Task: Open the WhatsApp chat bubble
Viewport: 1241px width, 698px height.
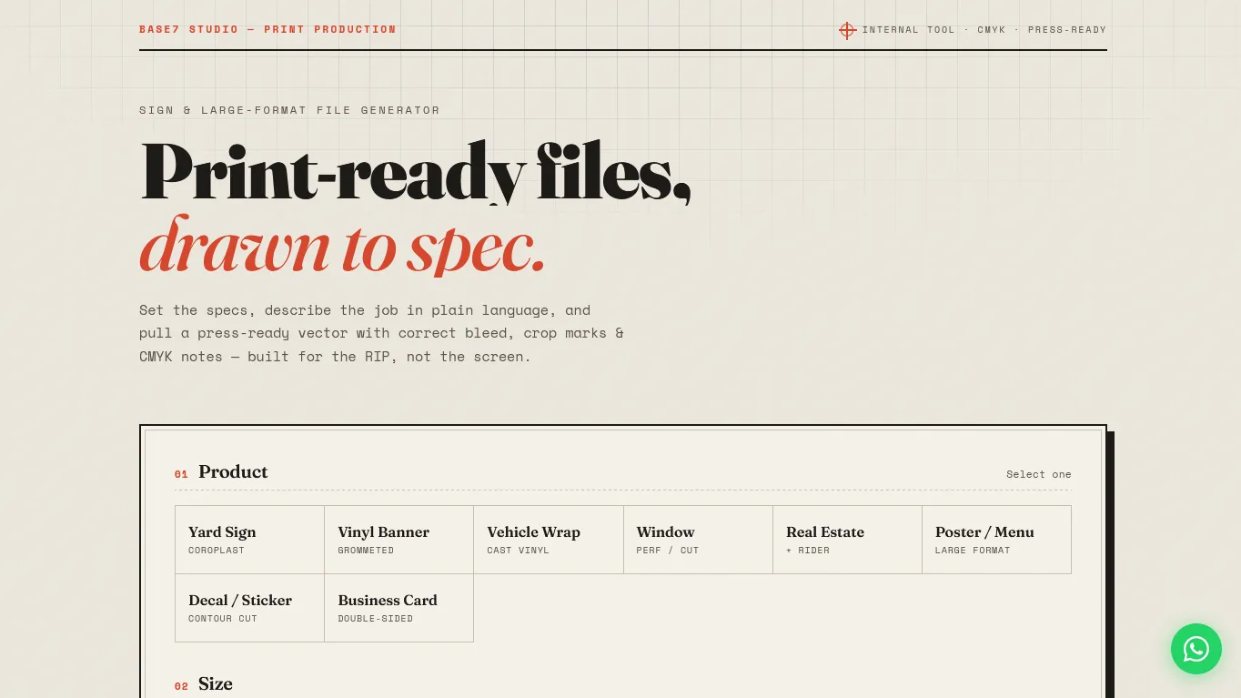Action: 1196,649
